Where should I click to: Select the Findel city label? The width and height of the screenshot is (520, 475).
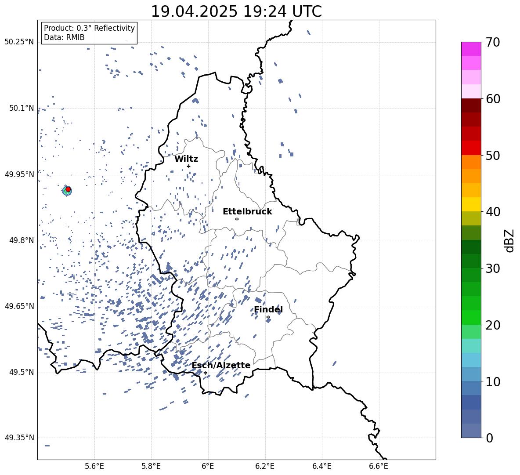[x=268, y=309]
